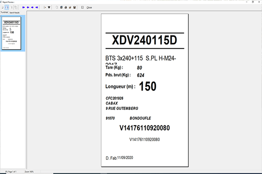Open Find with the binoculars icon
Screen dimensions: 262x174
coord(49,7)
